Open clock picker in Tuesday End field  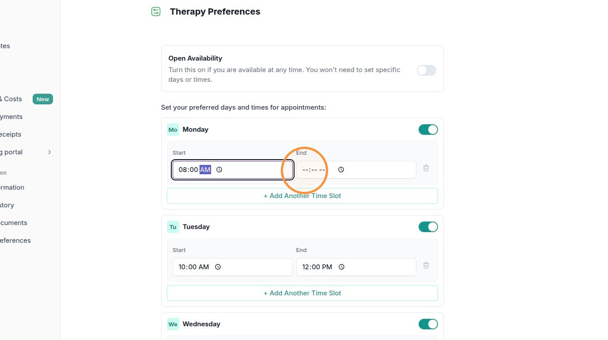[x=341, y=267]
